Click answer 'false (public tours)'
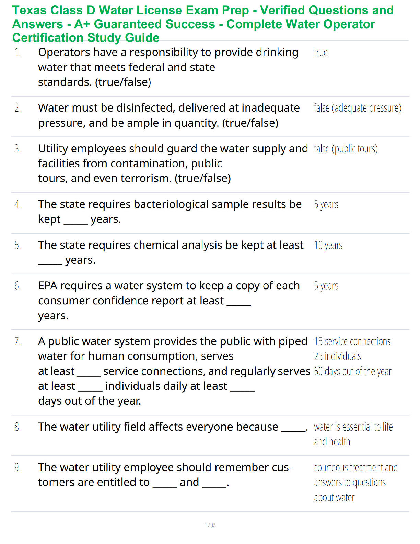This screenshot has height=544, width=420. coord(346,149)
